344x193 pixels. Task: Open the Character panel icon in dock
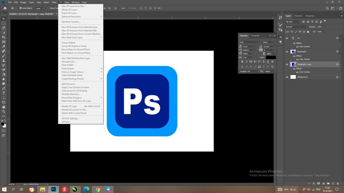pos(280,37)
